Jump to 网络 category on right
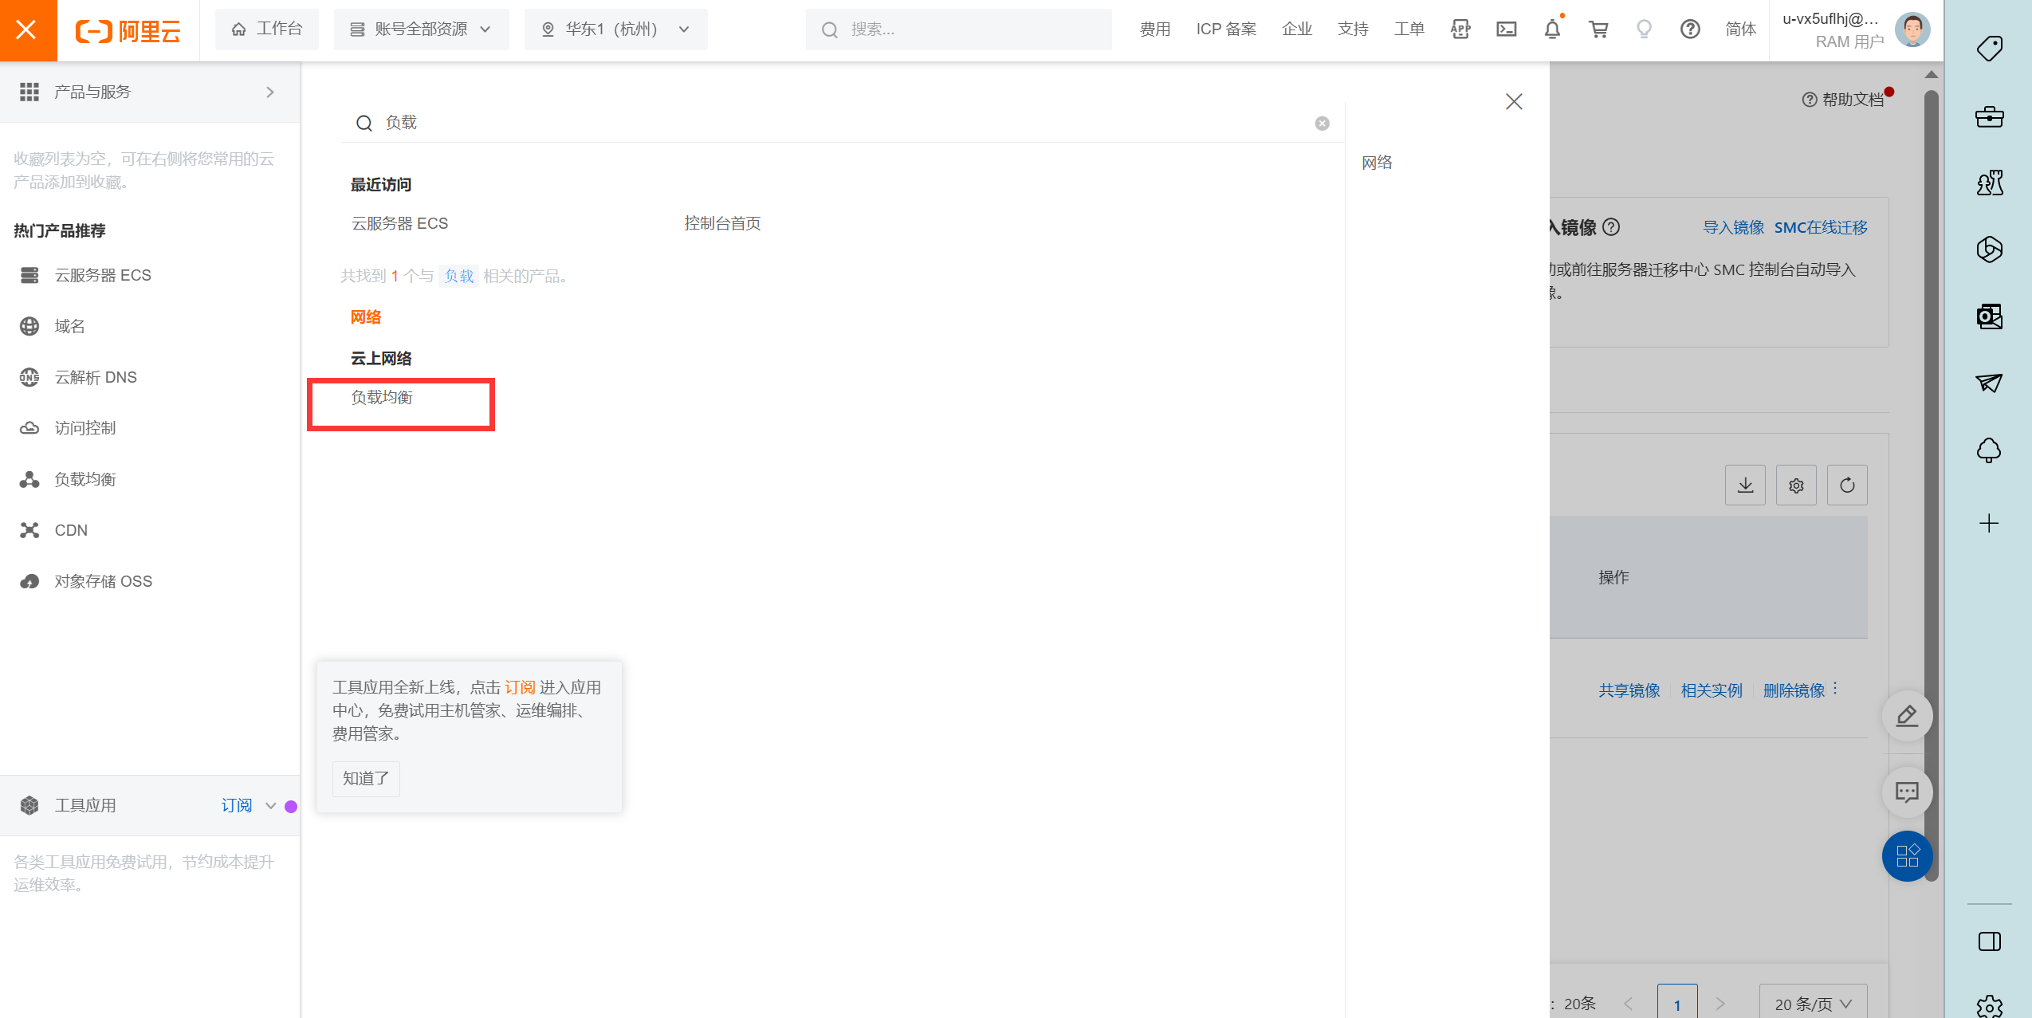 click(1377, 163)
